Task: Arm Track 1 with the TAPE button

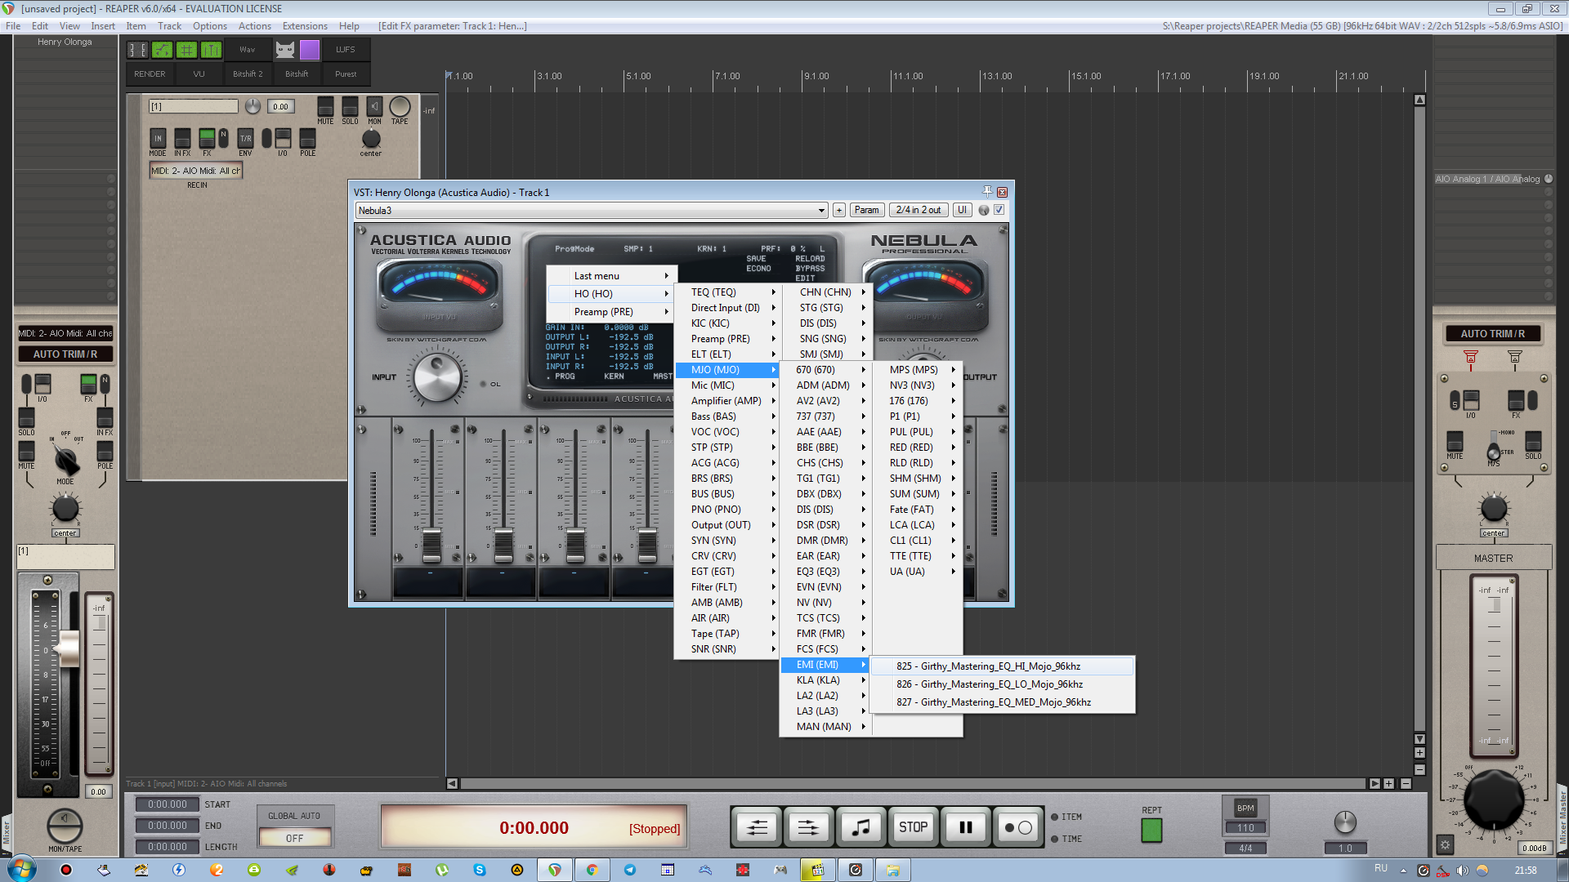Action: tap(400, 107)
